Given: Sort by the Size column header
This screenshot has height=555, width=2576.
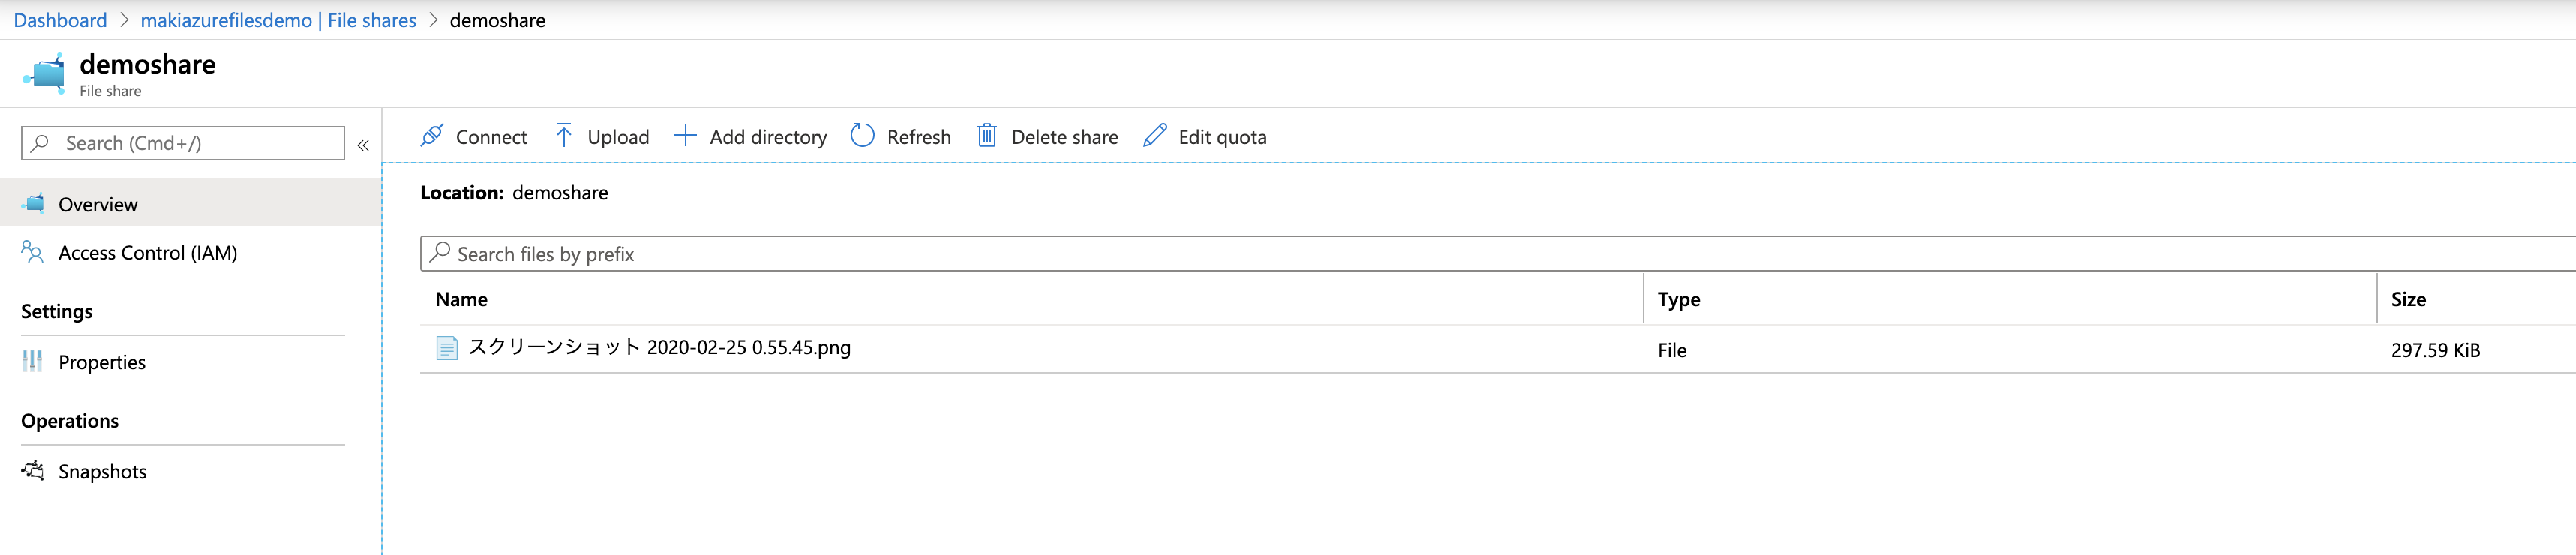Looking at the screenshot, I should point(2408,299).
